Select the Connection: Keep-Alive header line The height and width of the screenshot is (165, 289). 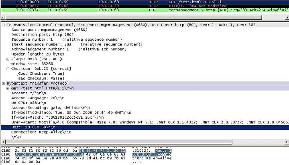click(41, 132)
